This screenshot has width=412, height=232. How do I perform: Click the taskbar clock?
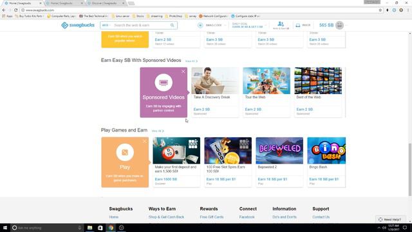pyautogui.click(x=393, y=227)
